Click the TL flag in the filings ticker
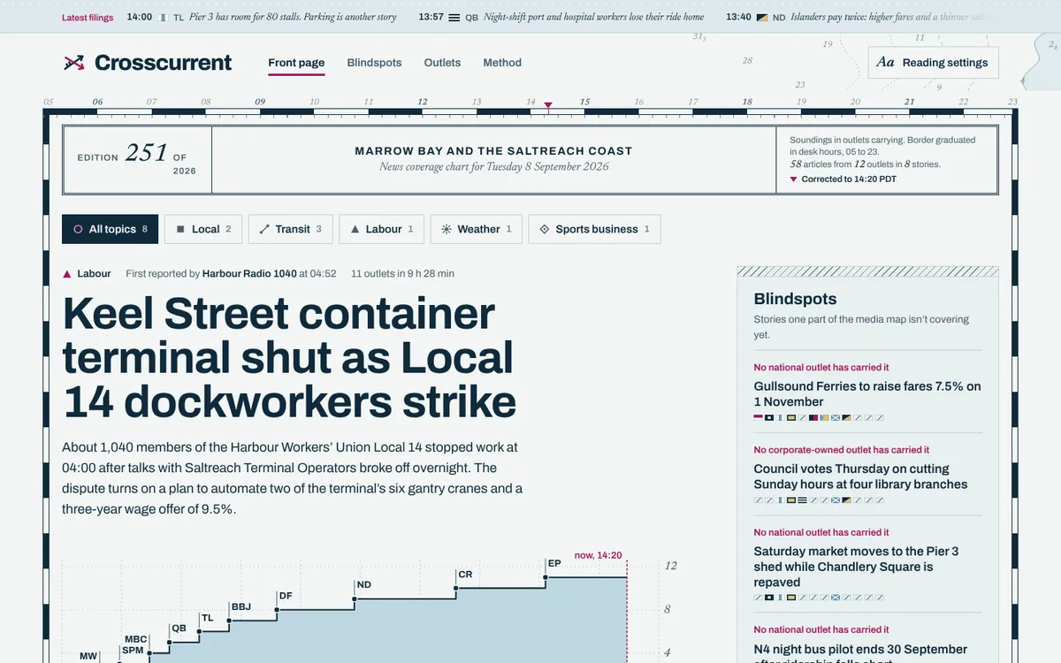This screenshot has width=1061, height=663. [x=164, y=17]
